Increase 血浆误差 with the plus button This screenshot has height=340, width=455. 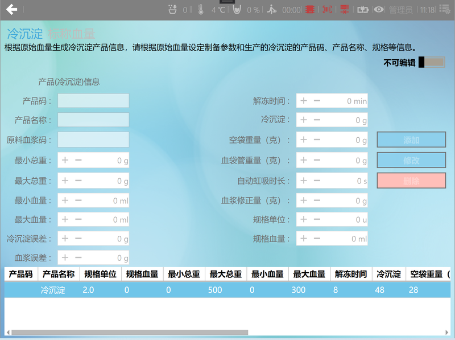(65, 257)
